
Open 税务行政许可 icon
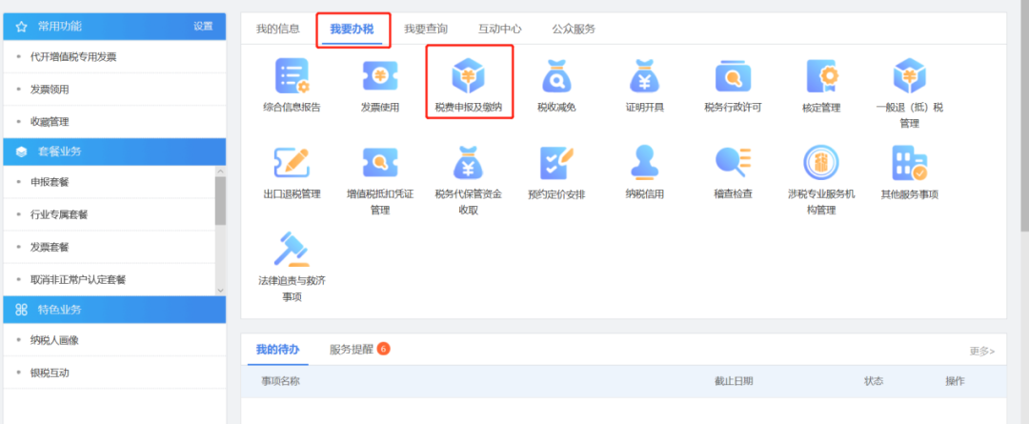(733, 76)
